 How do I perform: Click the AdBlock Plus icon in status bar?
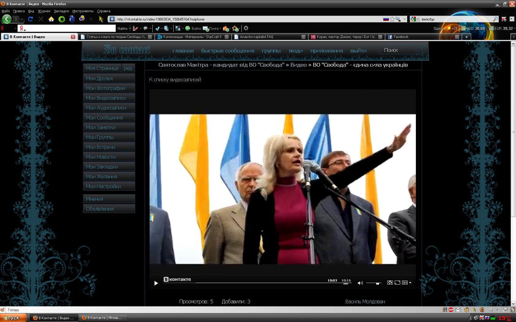(451, 310)
